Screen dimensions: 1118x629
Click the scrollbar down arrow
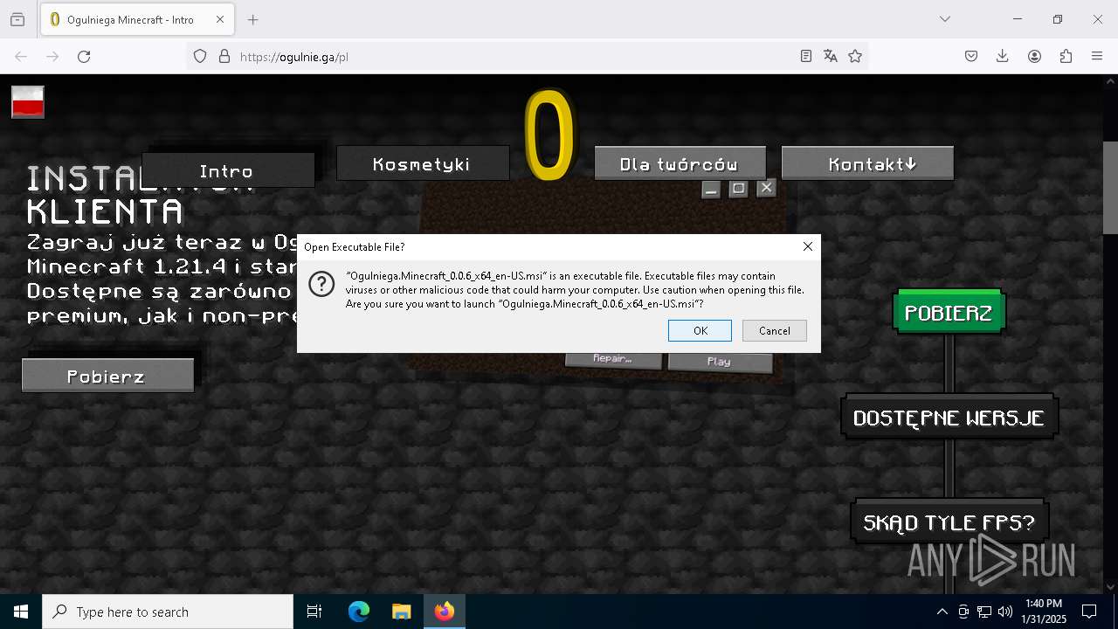tap(1110, 587)
